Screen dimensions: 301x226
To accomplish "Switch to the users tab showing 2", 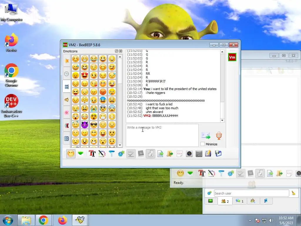I will pos(225,201).
